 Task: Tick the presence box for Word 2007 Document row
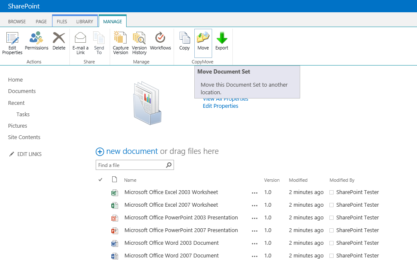[x=331, y=256]
